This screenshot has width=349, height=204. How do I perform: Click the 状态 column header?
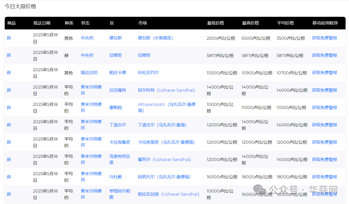point(85,23)
